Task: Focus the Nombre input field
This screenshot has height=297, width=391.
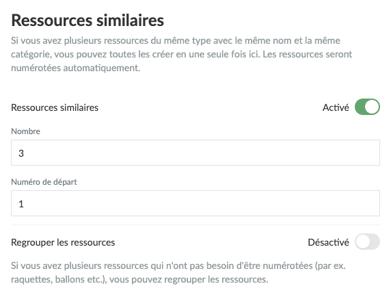Action: tap(195, 153)
